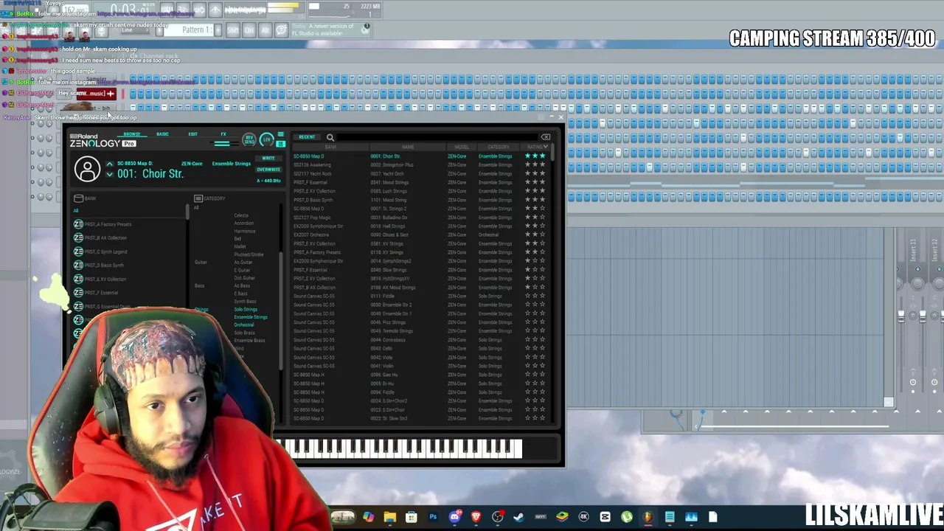Sort the tone list by the BANK column
The image size is (944, 531).
click(330, 147)
